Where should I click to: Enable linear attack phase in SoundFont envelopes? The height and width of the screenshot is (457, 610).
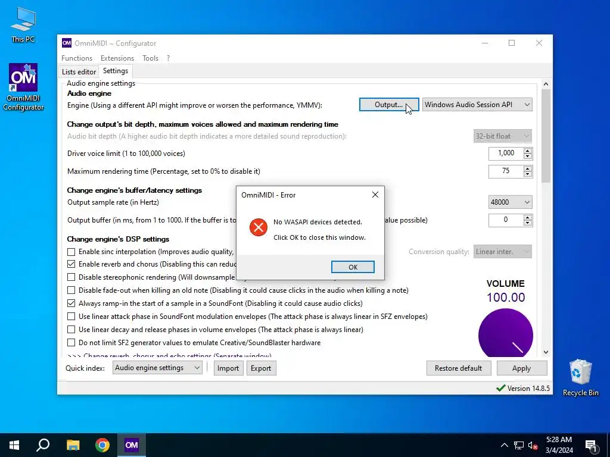point(71,317)
